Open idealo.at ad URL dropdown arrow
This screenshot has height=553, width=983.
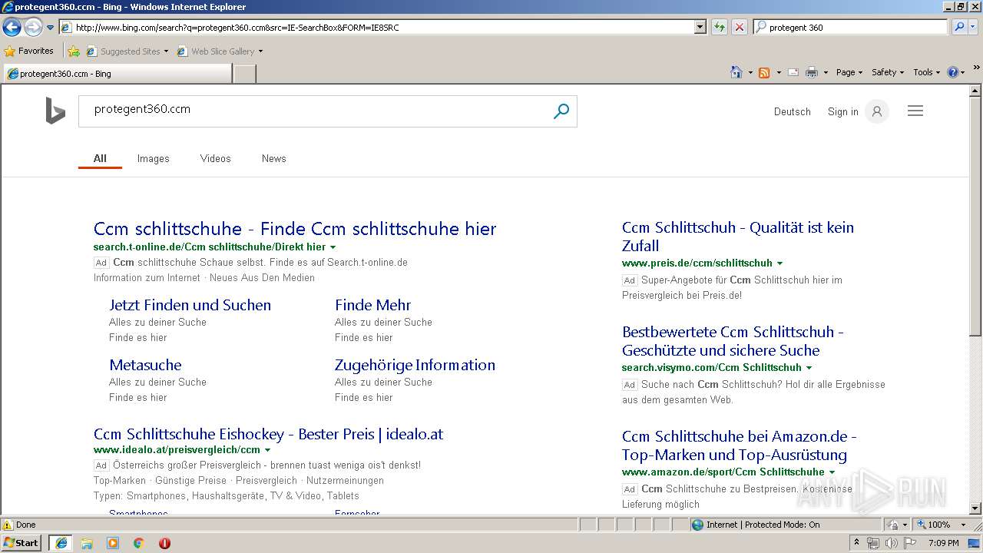(267, 450)
